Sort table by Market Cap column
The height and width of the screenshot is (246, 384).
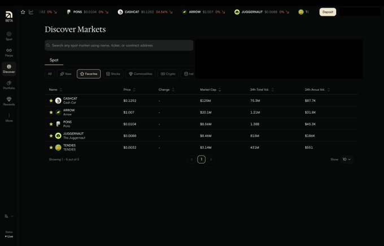[x=211, y=90]
